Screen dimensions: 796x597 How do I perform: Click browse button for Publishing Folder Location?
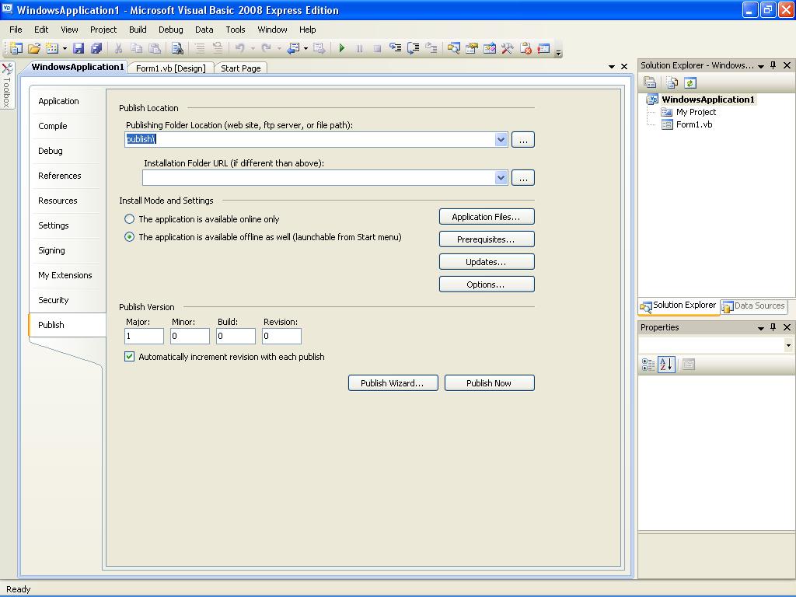pyautogui.click(x=523, y=139)
